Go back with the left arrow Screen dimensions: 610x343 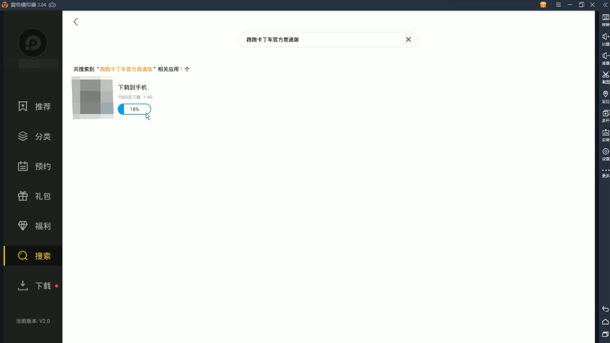[x=75, y=22]
